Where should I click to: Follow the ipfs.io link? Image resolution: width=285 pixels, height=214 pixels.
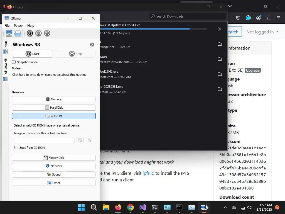(x=148, y=173)
